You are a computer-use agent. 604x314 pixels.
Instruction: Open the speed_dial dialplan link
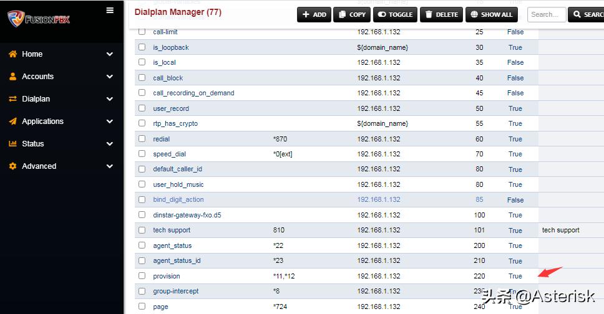point(170,154)
